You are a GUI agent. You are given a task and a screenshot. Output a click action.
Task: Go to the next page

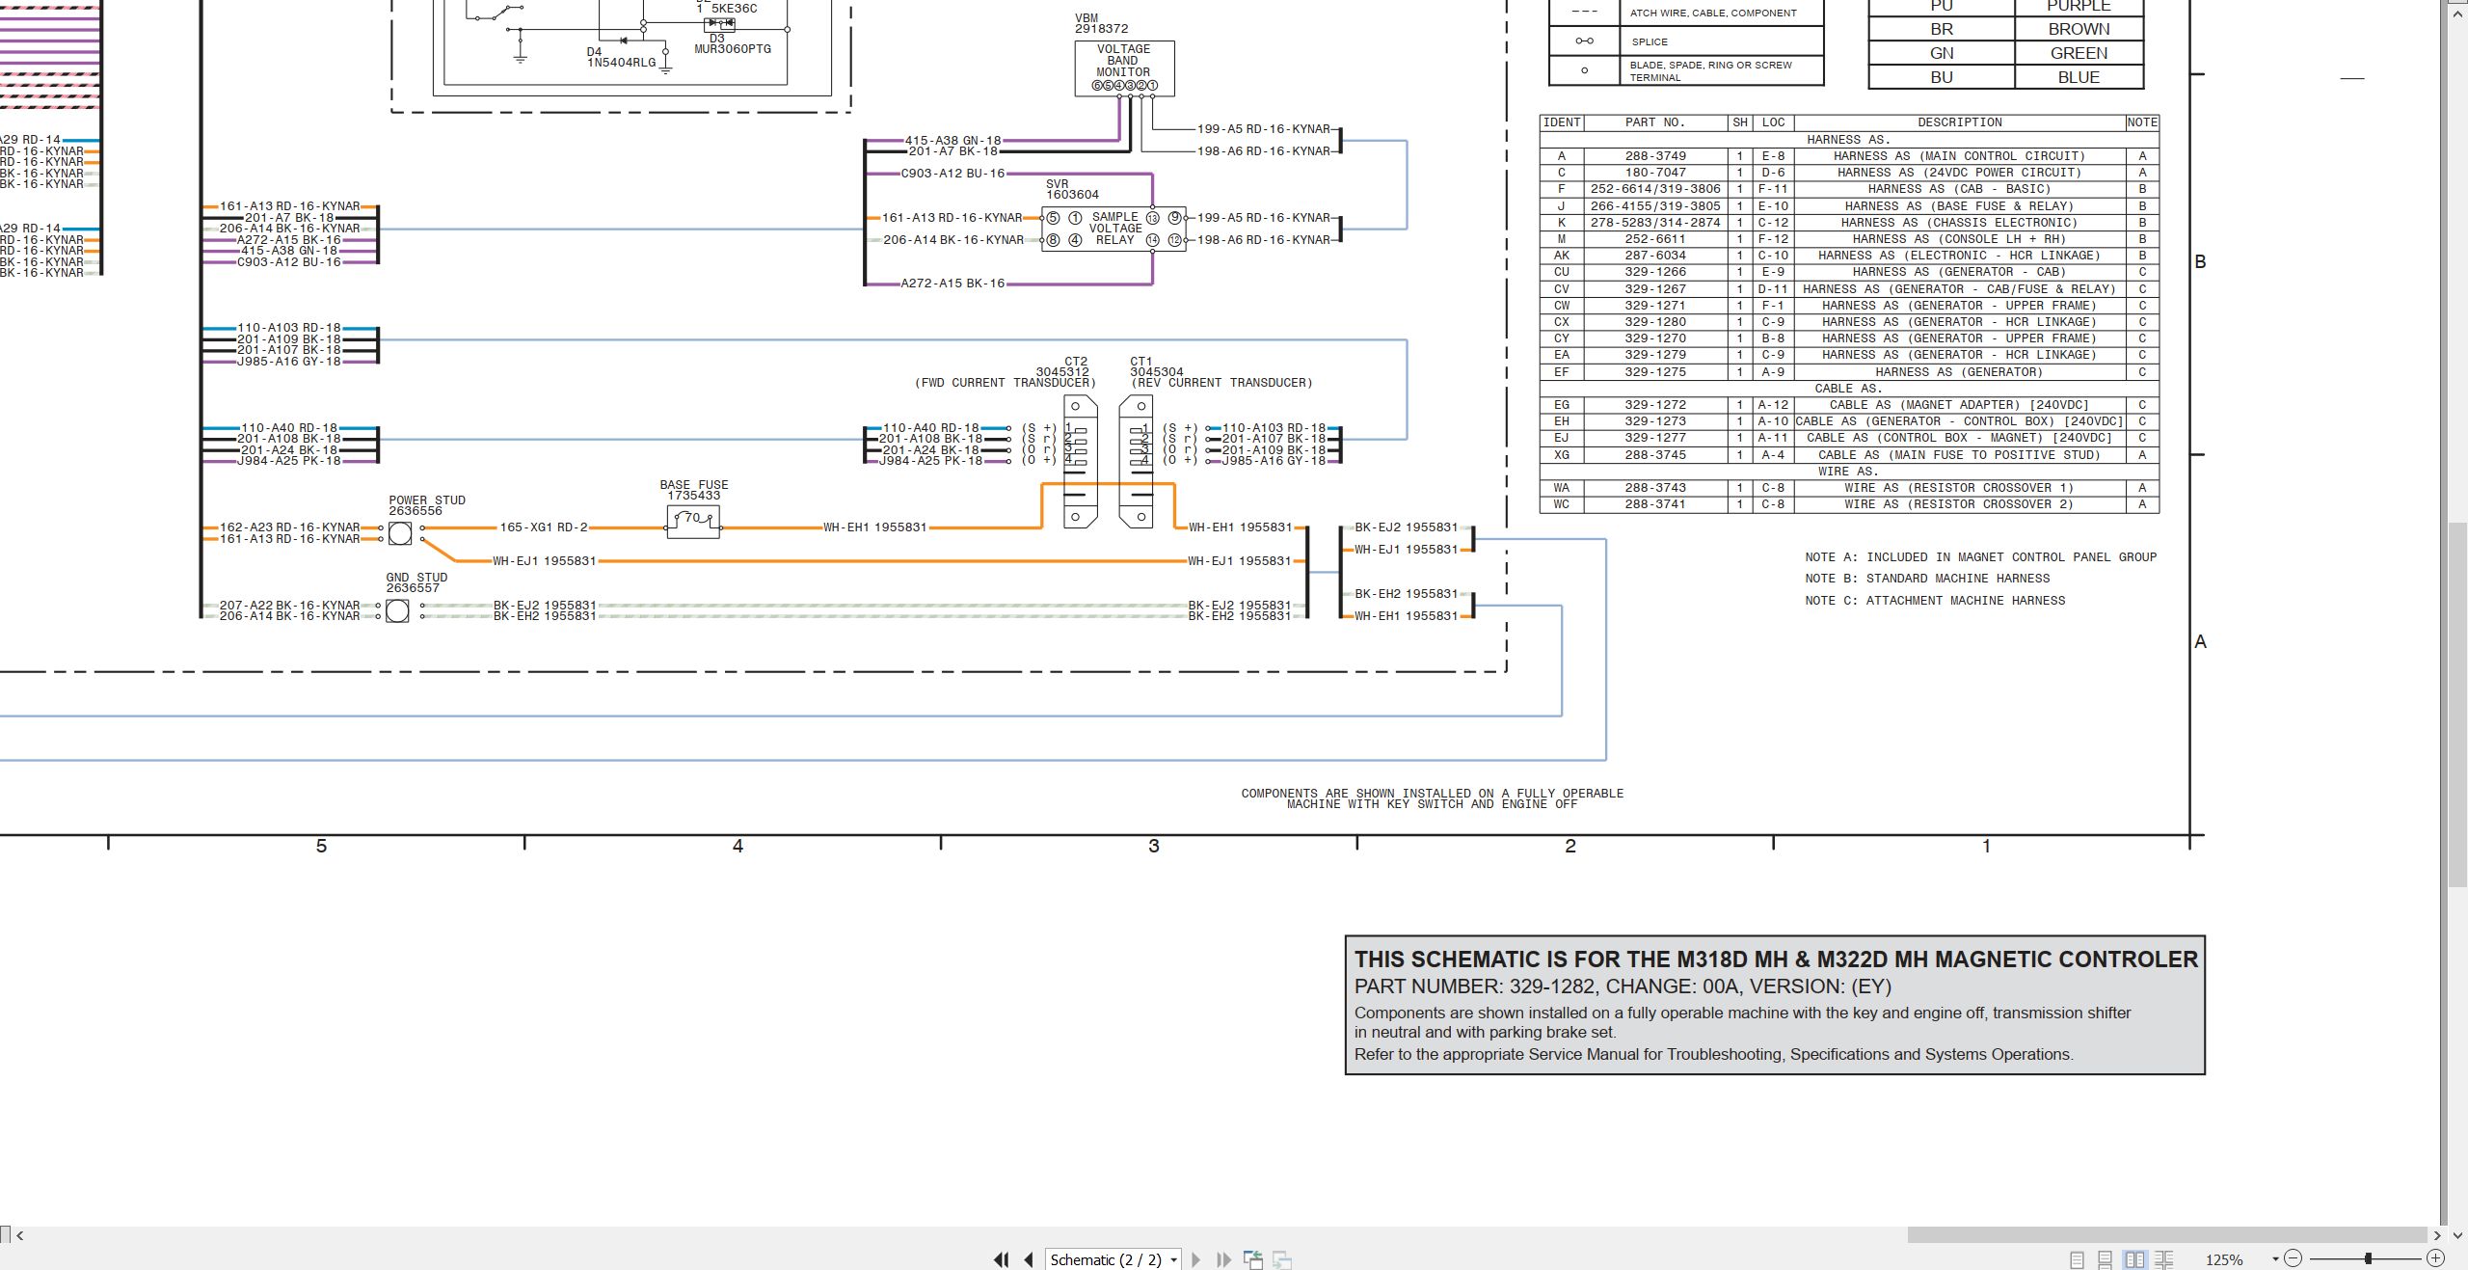pyautogui.click(x=1196, y=1259)
